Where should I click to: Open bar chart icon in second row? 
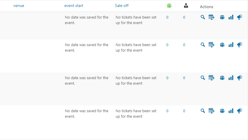coord(231,45)
